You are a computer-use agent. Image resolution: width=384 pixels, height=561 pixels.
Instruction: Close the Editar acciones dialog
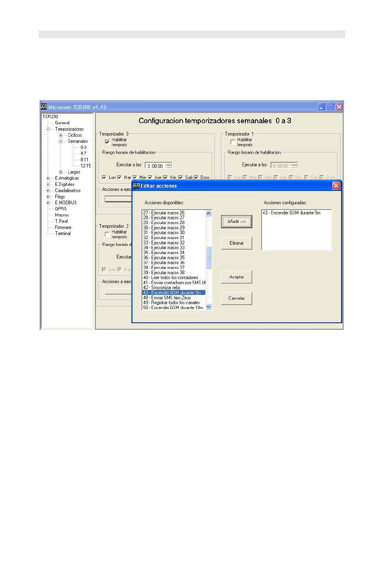pos(336,186)
